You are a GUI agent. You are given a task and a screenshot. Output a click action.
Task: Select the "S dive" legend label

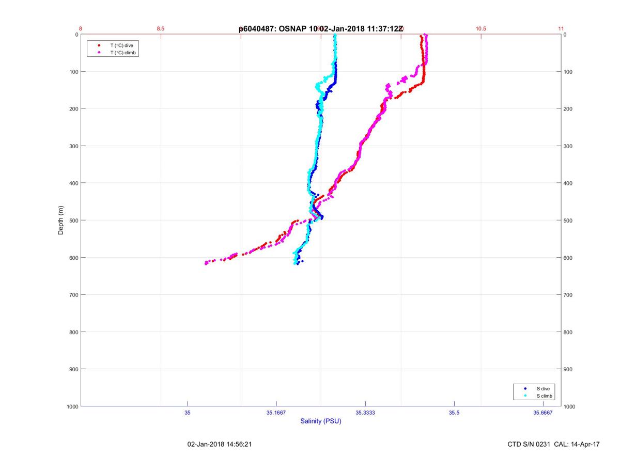[x=543, y=388]
